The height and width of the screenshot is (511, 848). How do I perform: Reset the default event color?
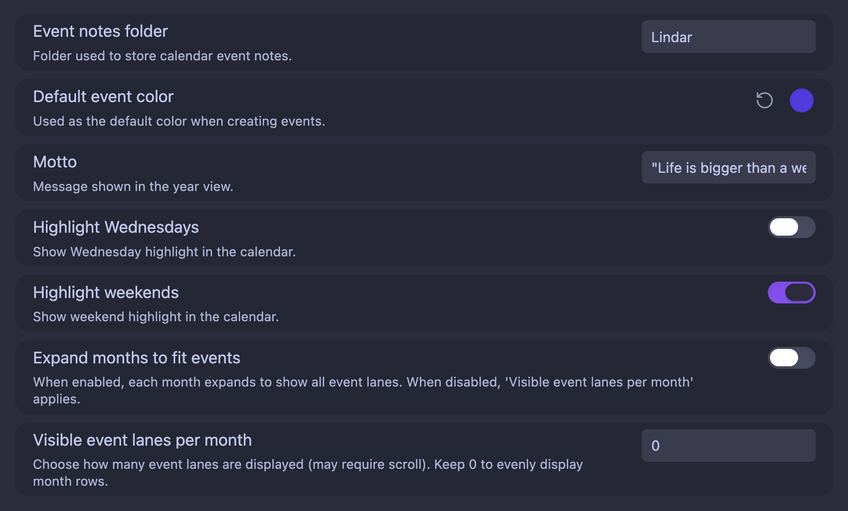pos(765,100)
